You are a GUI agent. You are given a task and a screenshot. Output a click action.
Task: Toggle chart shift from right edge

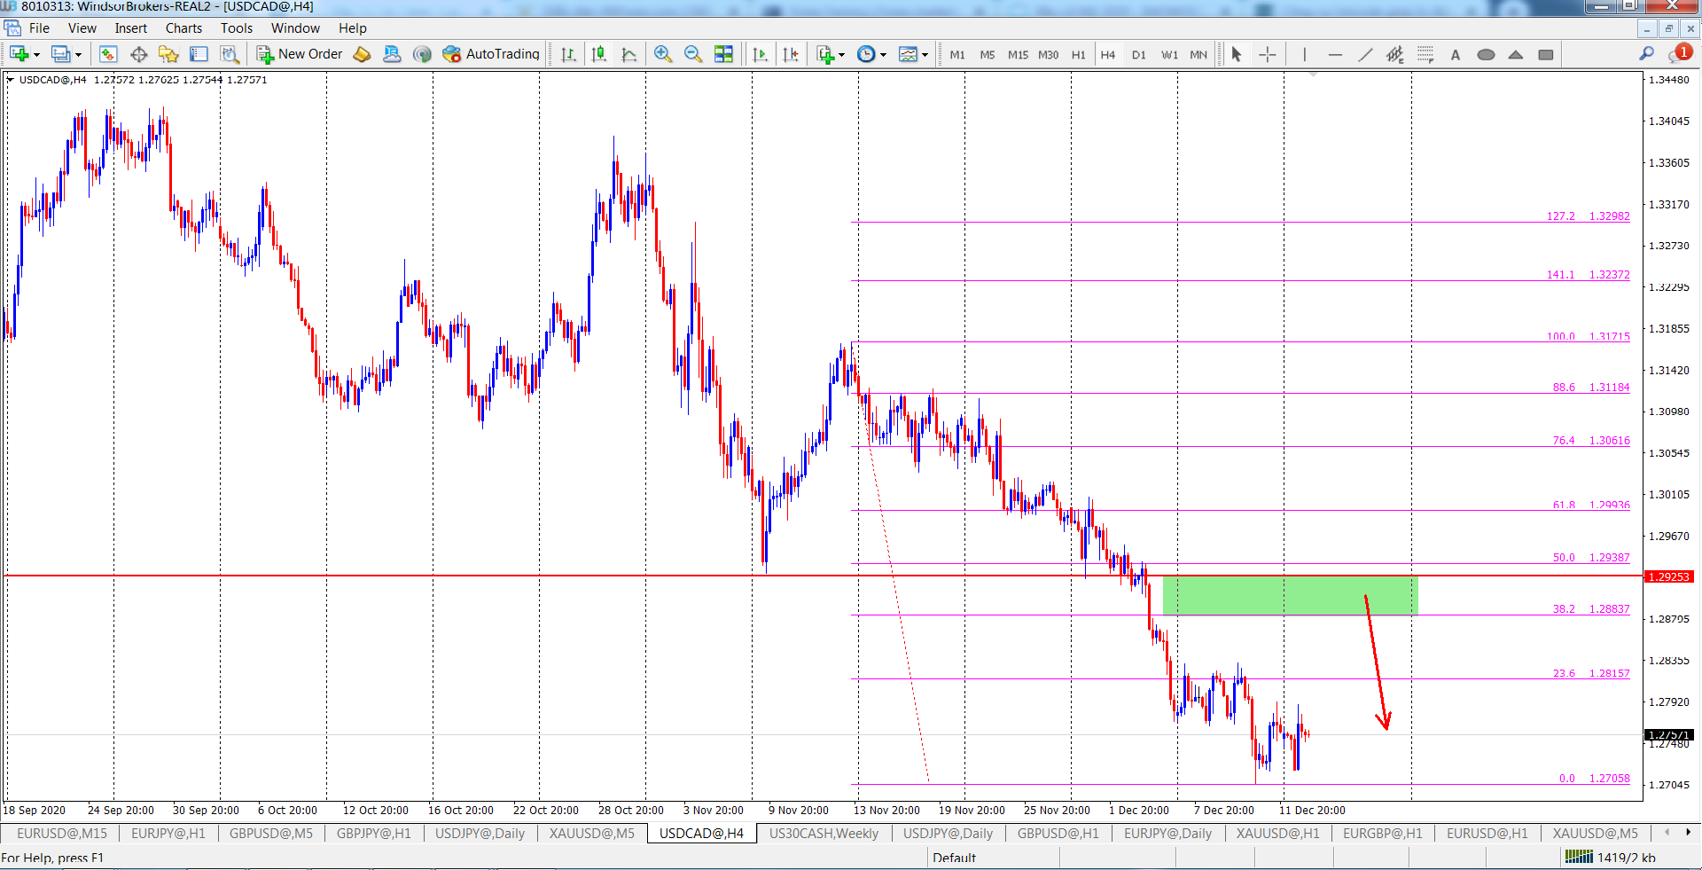(x=791, y=54)
